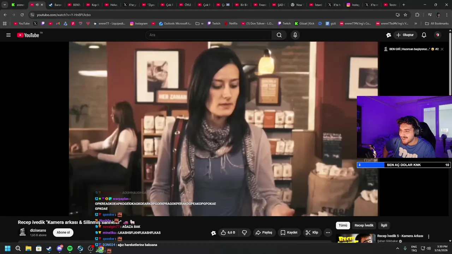Switch to the New tab browser tab
Image resolution: width=452 pixels, height=254 pixels.
pos(297,5)
